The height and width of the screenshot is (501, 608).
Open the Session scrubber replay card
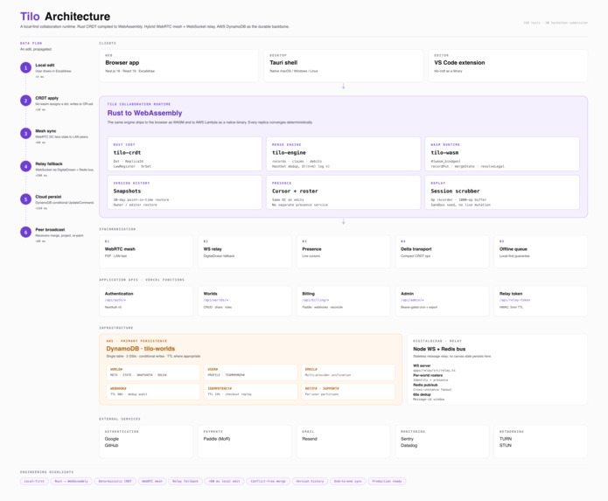502,192
